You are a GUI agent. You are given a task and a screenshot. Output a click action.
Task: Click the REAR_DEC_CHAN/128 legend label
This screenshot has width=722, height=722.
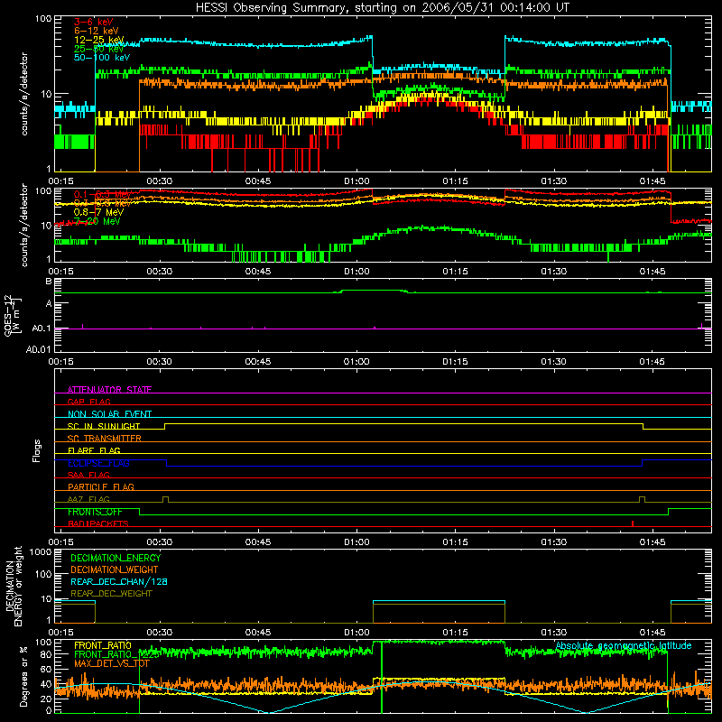point(119,582)
